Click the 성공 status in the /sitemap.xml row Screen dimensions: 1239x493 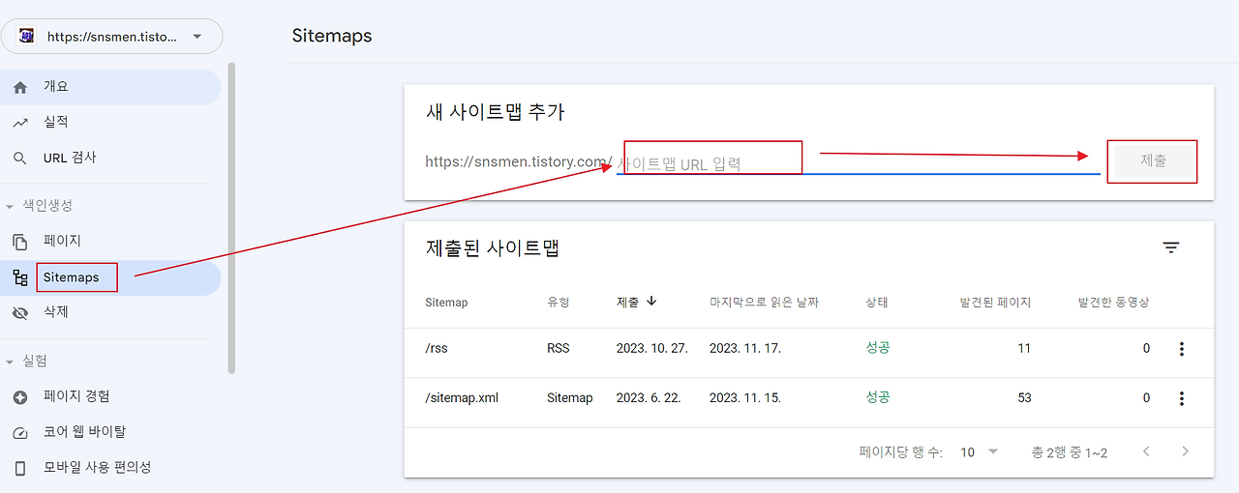878,397
